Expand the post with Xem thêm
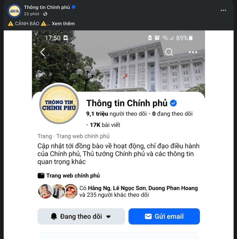Image resolution: width=237 pixels, height=239 pixels. tap(63, 24)
